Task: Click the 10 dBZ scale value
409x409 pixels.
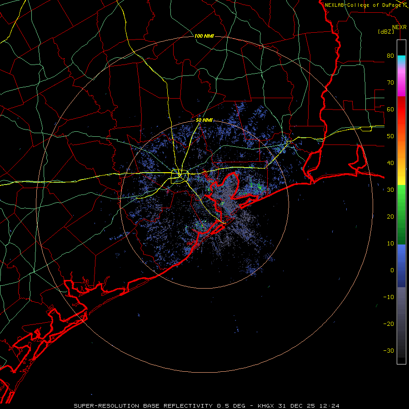Action: tap(390, 244)
